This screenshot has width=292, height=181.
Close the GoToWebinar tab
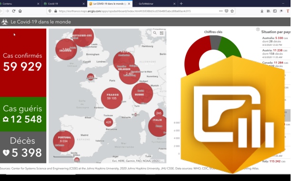[x=174, y=4]
